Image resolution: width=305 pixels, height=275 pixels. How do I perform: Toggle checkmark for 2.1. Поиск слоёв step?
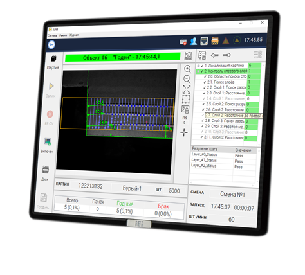(x=205, y=82)
